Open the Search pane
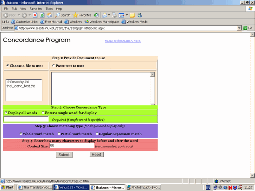 (63, 15)
